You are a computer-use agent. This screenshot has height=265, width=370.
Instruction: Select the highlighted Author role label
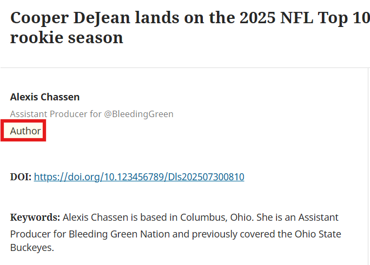point(25,131)
